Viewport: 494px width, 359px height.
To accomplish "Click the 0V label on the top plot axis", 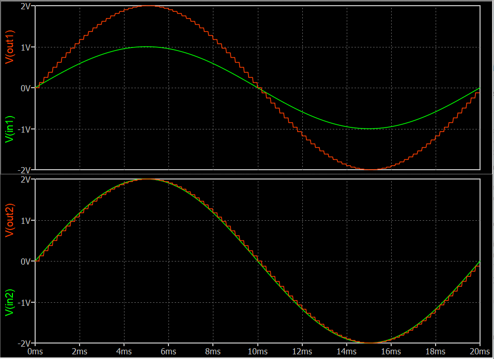I will click(26, 88).
